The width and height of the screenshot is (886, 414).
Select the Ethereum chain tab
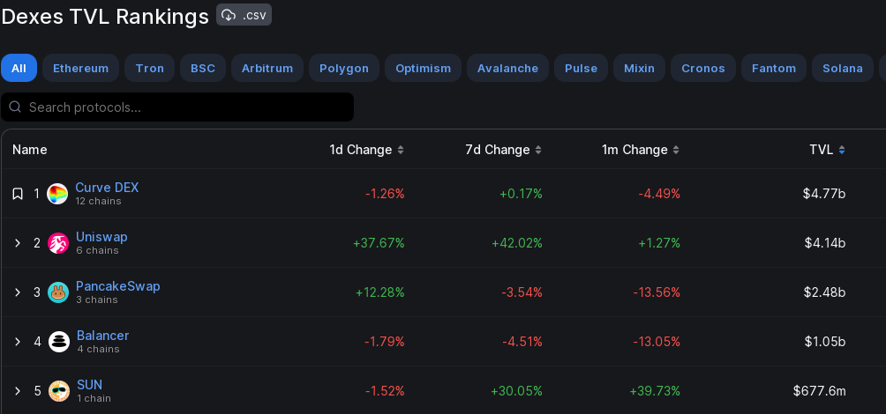click(80, 68)
